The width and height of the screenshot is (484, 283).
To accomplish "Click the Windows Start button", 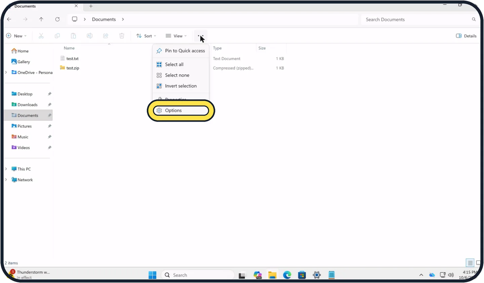I will (152, 275).
